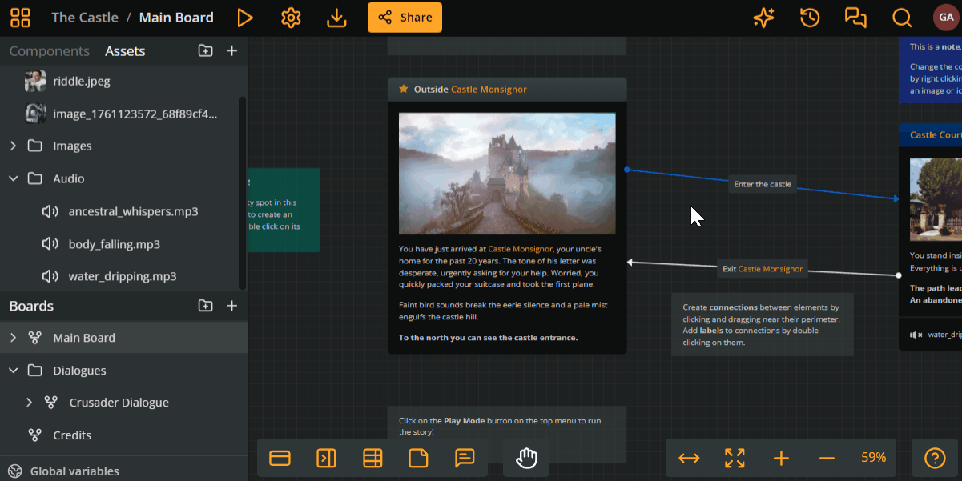962x481 pixels.
Task: Collapse the Audio folder
Action: pos(13,178)
